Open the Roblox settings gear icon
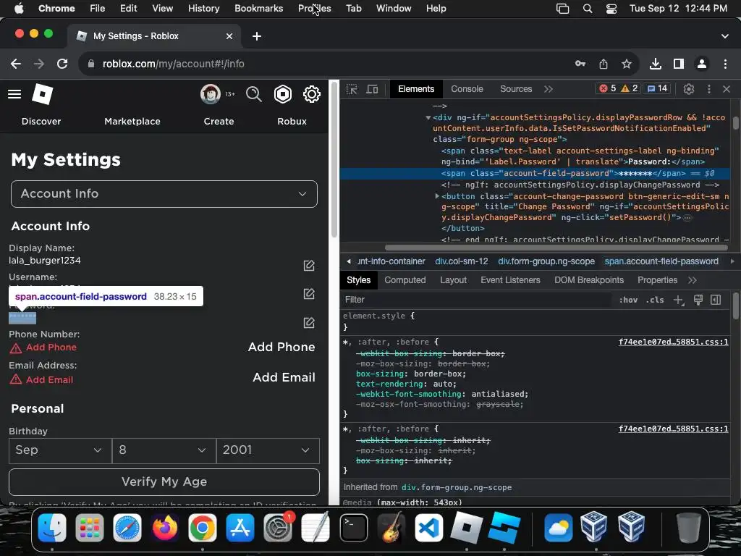This screenshot has height=556, width=741. coord(311,94)
